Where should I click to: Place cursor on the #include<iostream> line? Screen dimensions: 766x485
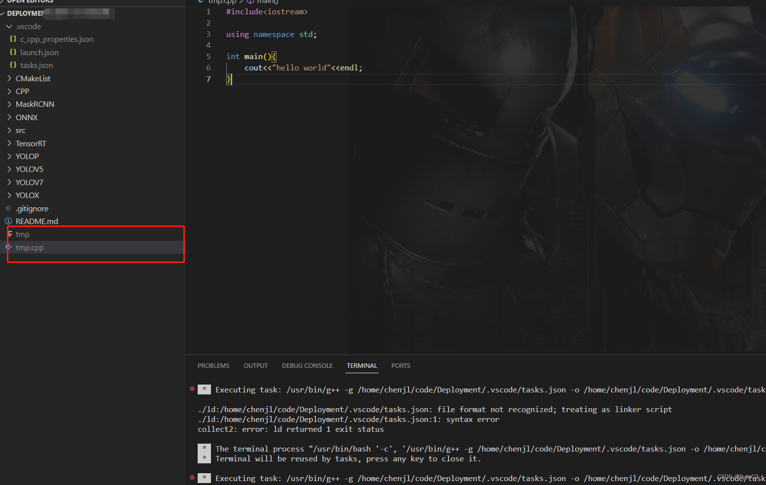[x=267, y=12]
